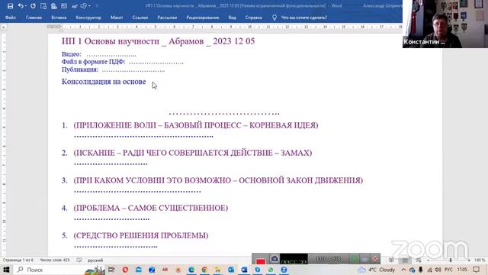The image size is (488, 275).
Task: Click the sixth Quick Access toolbar icon
Action: [x=64, y=6]
